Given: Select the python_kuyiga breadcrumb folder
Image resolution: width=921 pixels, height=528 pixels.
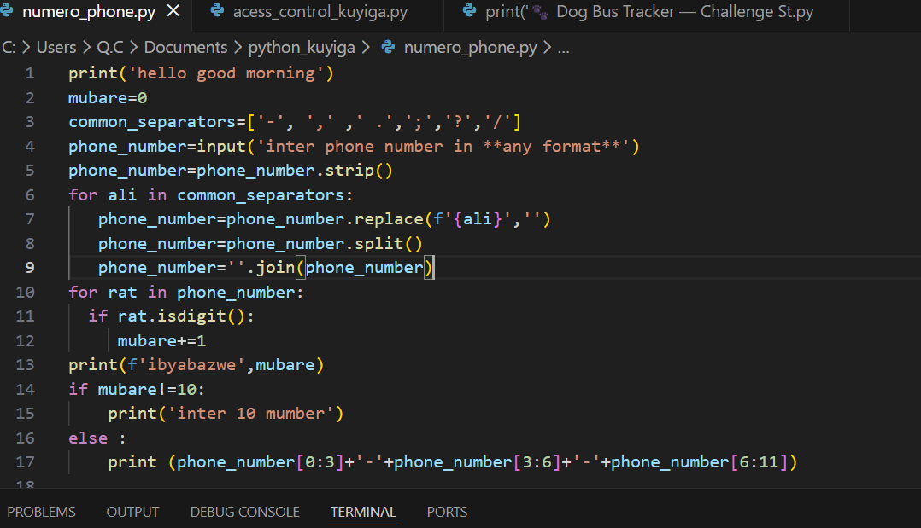Looking at the screenshot, I should click(x=302, y=48).
